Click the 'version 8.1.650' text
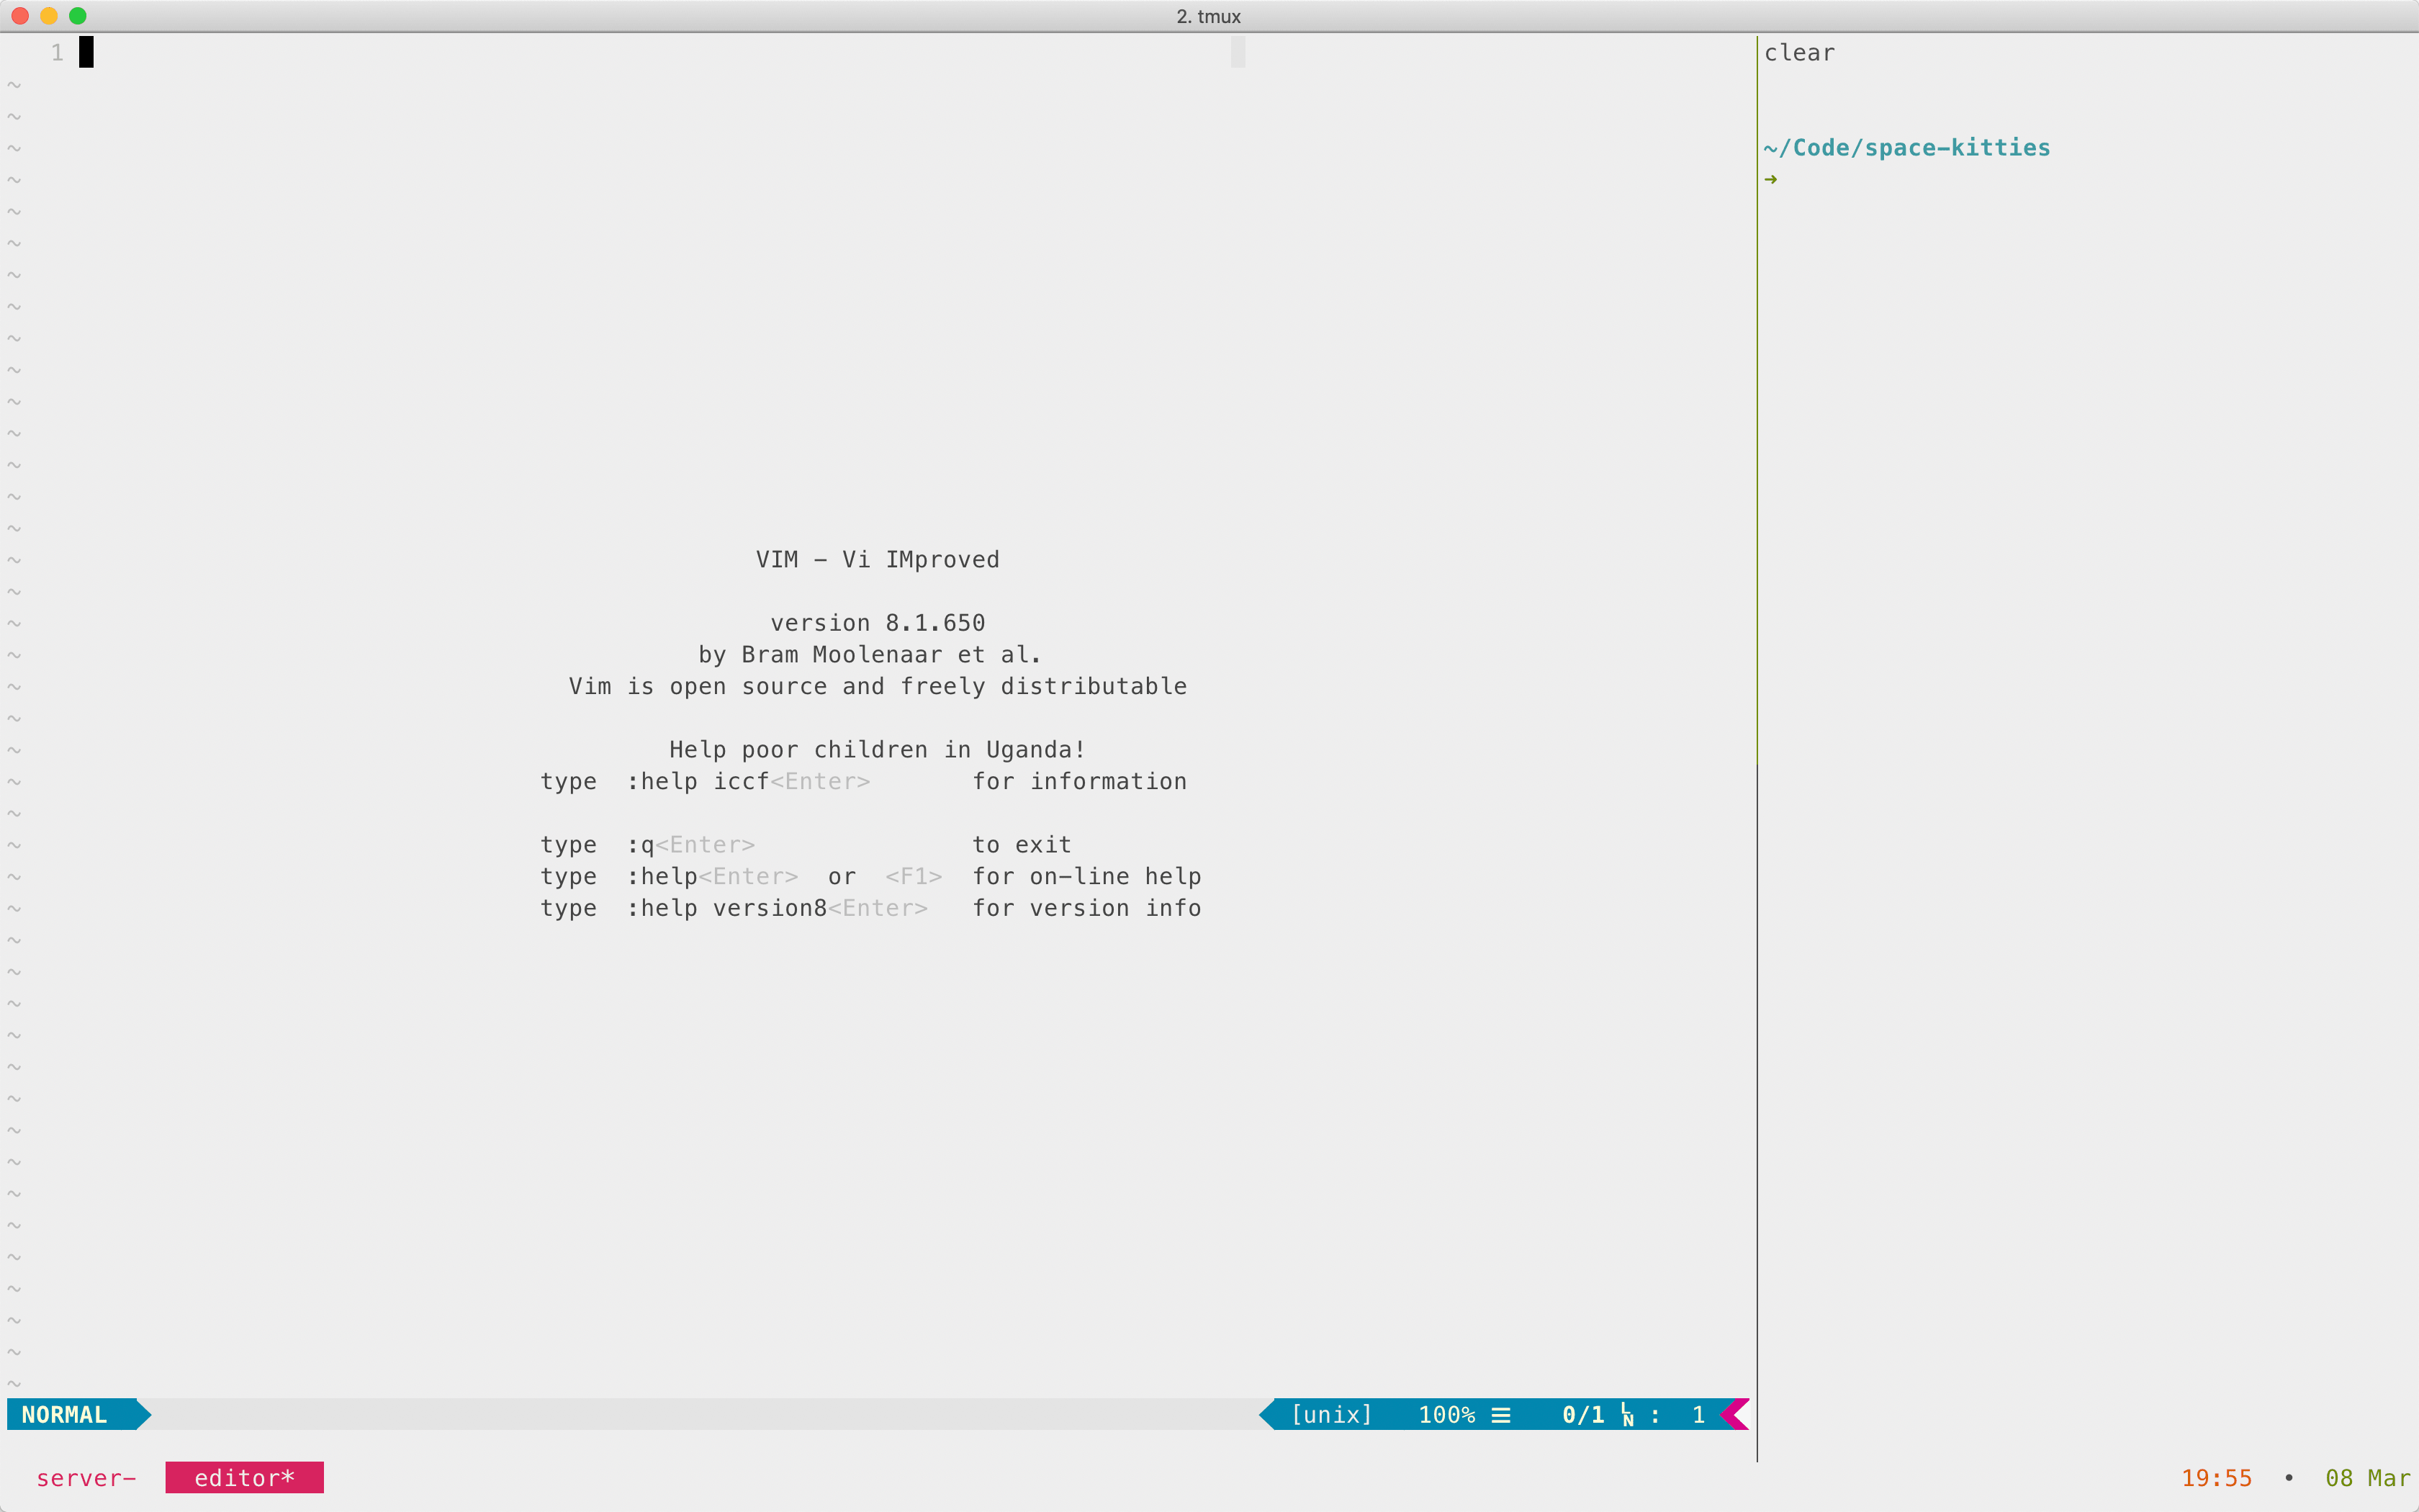Screen dimensions: 2419x1512 878,623
